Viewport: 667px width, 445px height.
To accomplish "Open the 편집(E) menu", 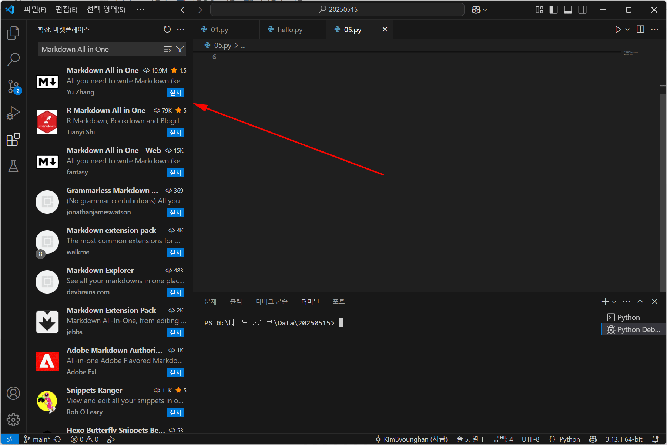I will coord(66,10).
